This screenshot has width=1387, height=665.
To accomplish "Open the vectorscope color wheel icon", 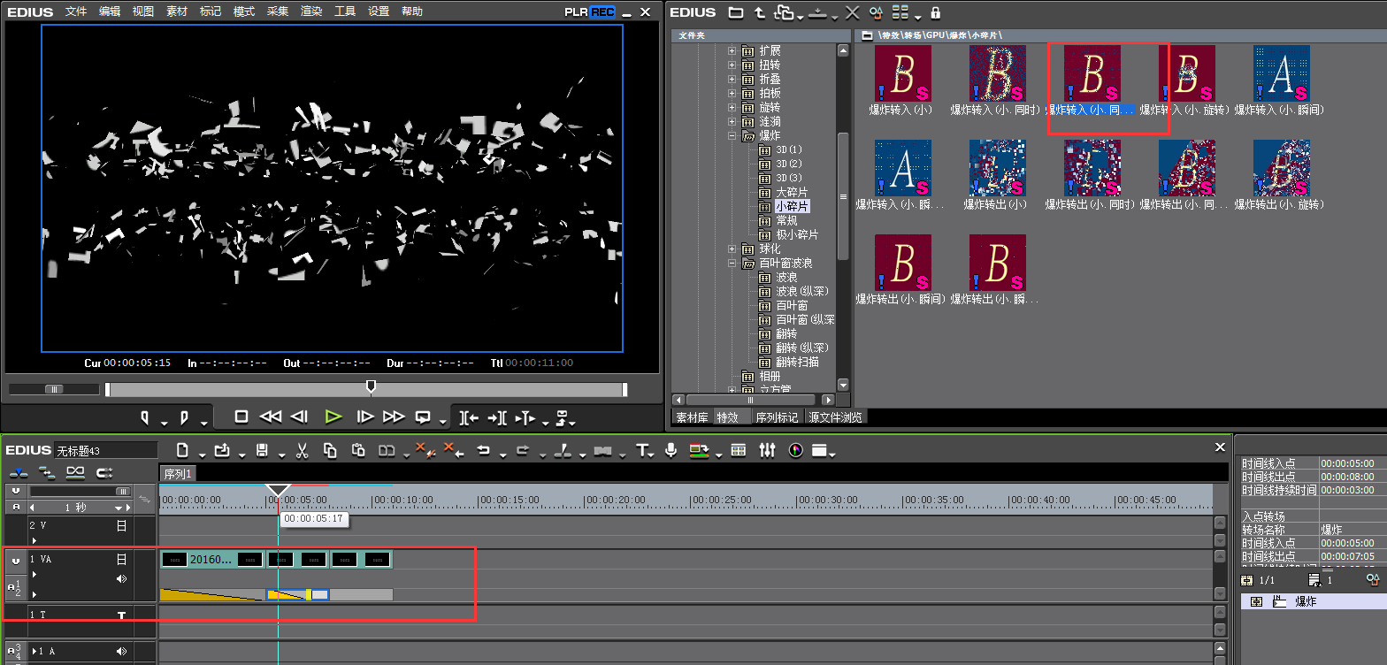I will click(x=795, y=451).
